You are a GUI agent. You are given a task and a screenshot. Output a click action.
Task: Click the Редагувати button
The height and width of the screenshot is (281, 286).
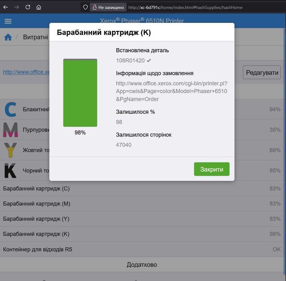262,72
